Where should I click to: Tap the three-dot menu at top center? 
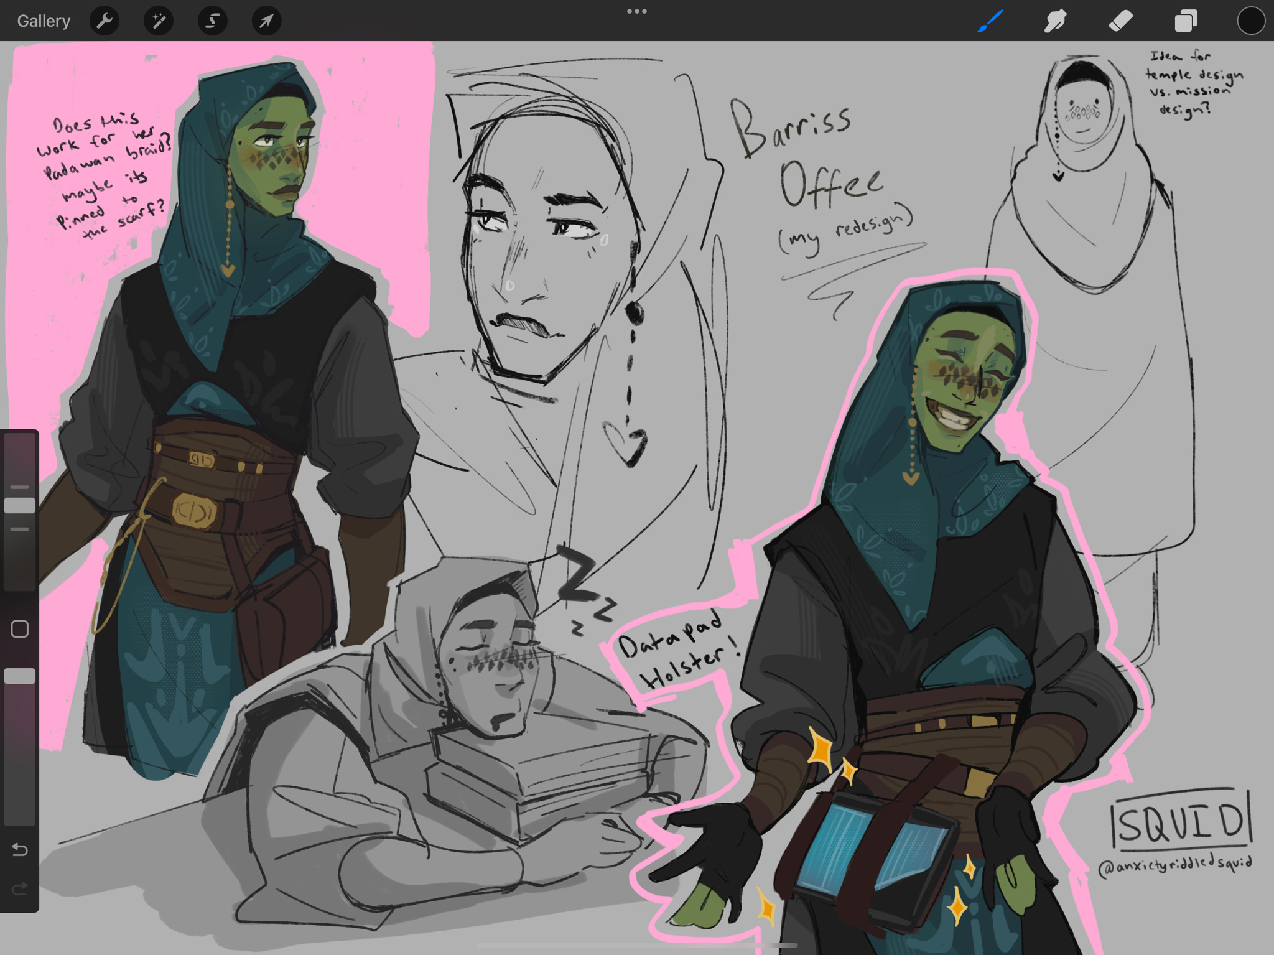(637, 11)
